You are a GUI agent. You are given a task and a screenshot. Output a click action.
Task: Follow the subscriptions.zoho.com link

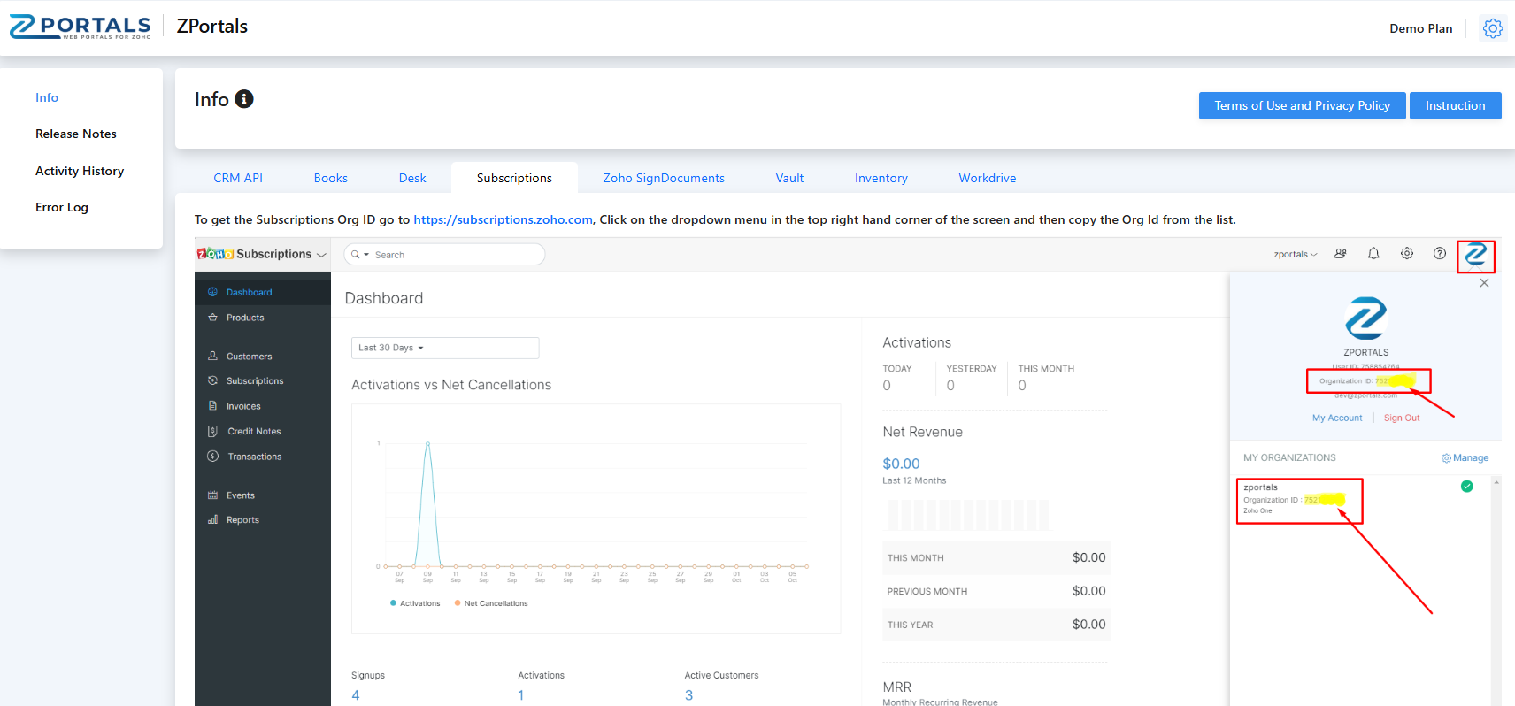point(503,219)
